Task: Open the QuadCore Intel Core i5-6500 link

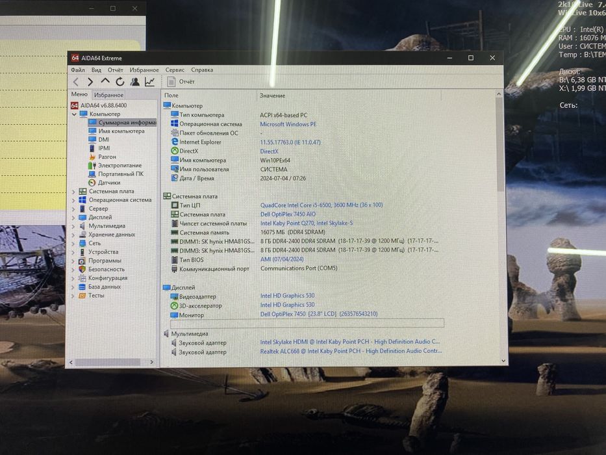Action: [322, 205]
